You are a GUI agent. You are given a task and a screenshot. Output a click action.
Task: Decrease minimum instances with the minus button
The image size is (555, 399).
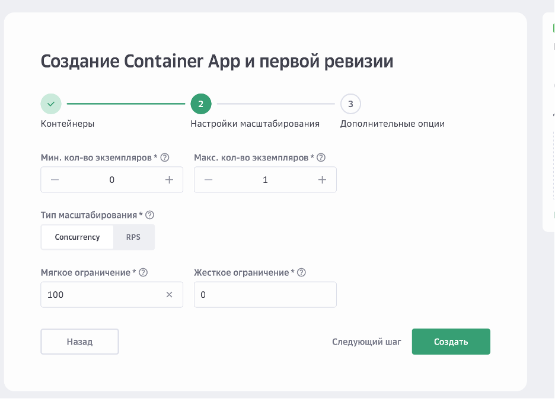click(x=55, y=179)
